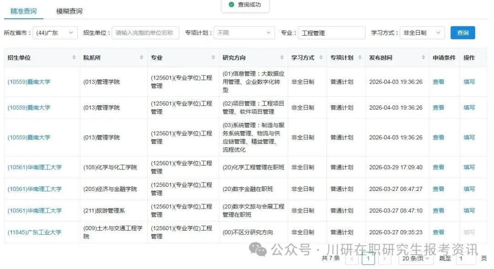Select the 精准查询 tab
The width and height of the screenshot is (494, 269).
[23, 11]
